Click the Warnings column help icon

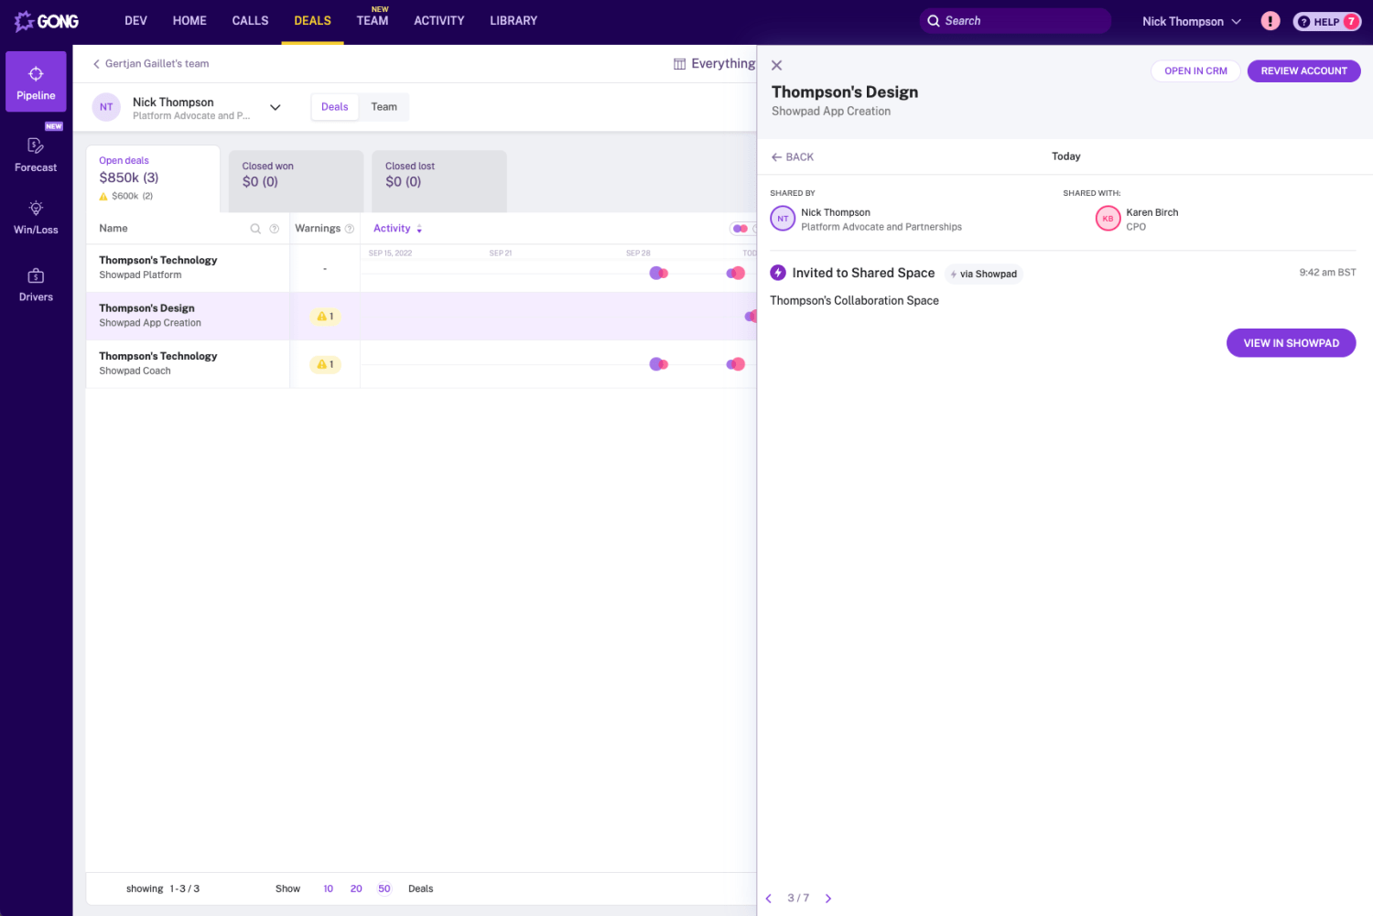pyautogui.click(x=349, y=229)
